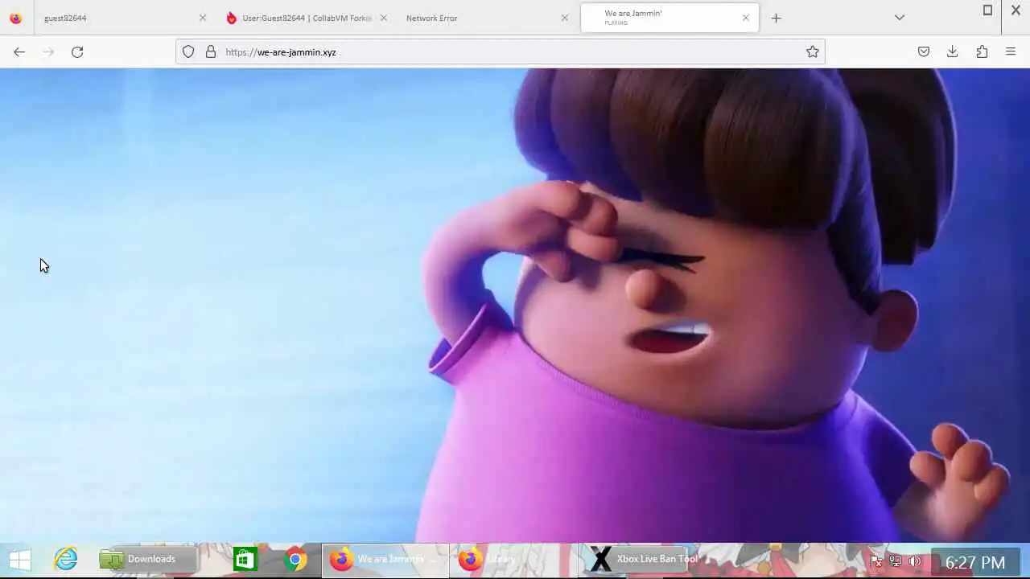Open the volume speaker tray icon
1030x579 pixels.
pos(915,561)
